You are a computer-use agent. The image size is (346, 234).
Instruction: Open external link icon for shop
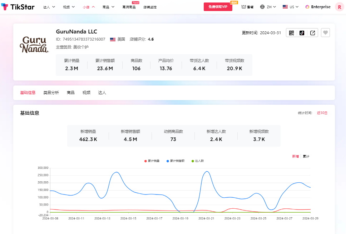(x=312, y=33)
